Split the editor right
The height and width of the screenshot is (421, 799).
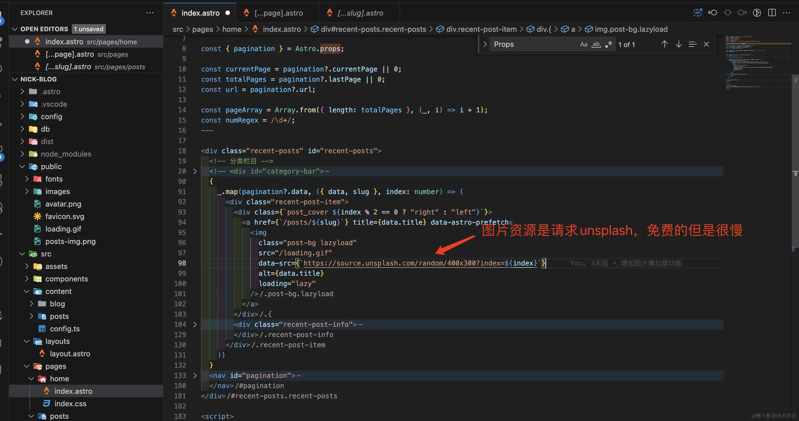(772, 13)
